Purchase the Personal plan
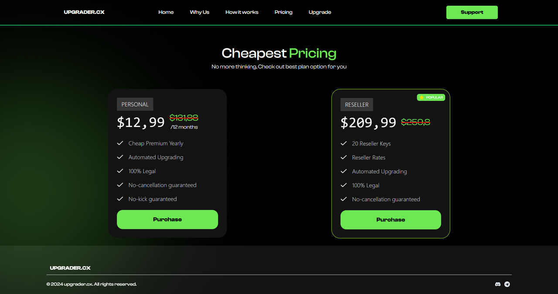Viewport: 558px width, 294px height. 167,220
